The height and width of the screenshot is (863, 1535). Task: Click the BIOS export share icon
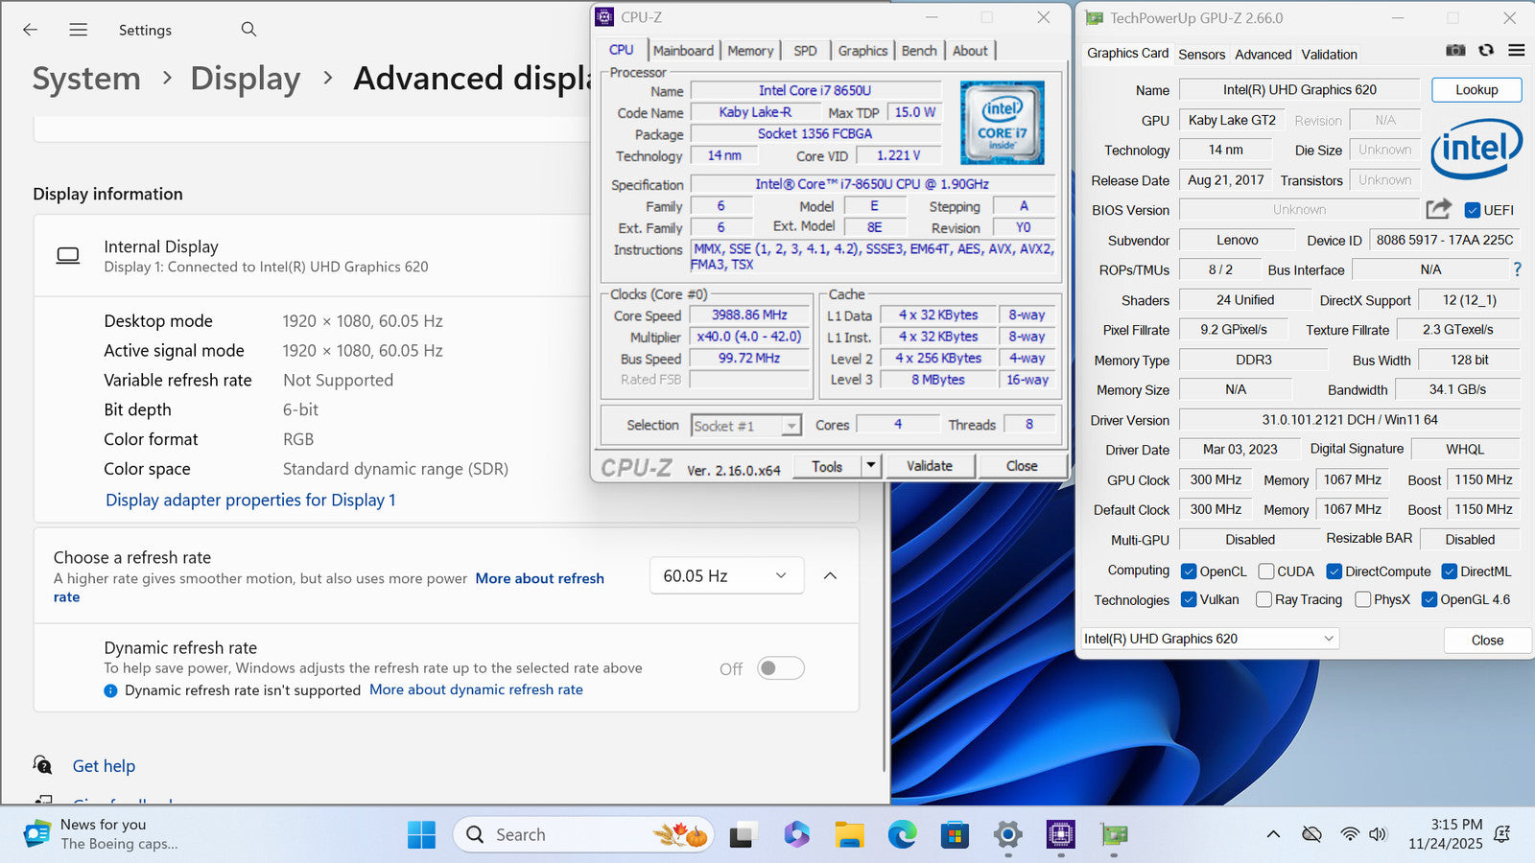tap(1438, 209)
